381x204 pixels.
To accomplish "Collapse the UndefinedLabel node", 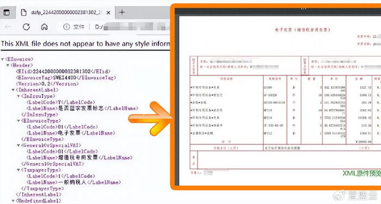I will (x=13, y=201).
